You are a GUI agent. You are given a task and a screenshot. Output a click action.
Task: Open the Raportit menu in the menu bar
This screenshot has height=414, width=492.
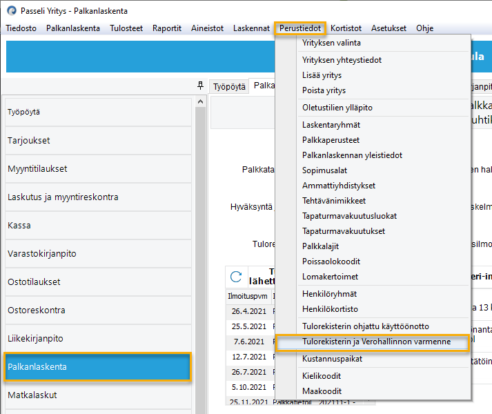tap(167, 28)
